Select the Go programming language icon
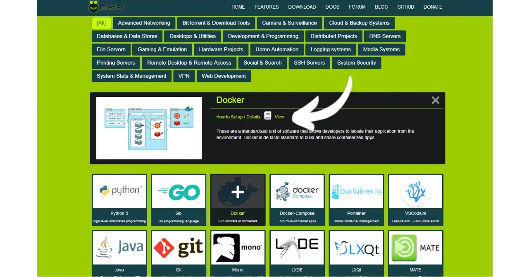 [x=179, y=191]
